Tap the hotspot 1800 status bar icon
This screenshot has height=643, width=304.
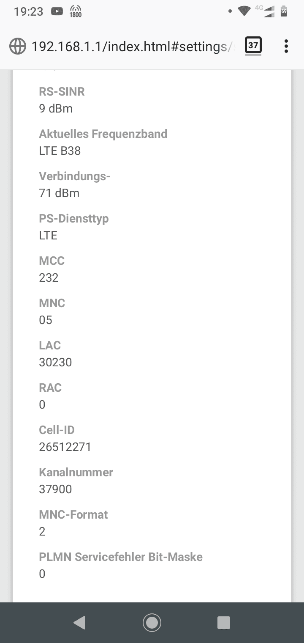click(76, 12)
